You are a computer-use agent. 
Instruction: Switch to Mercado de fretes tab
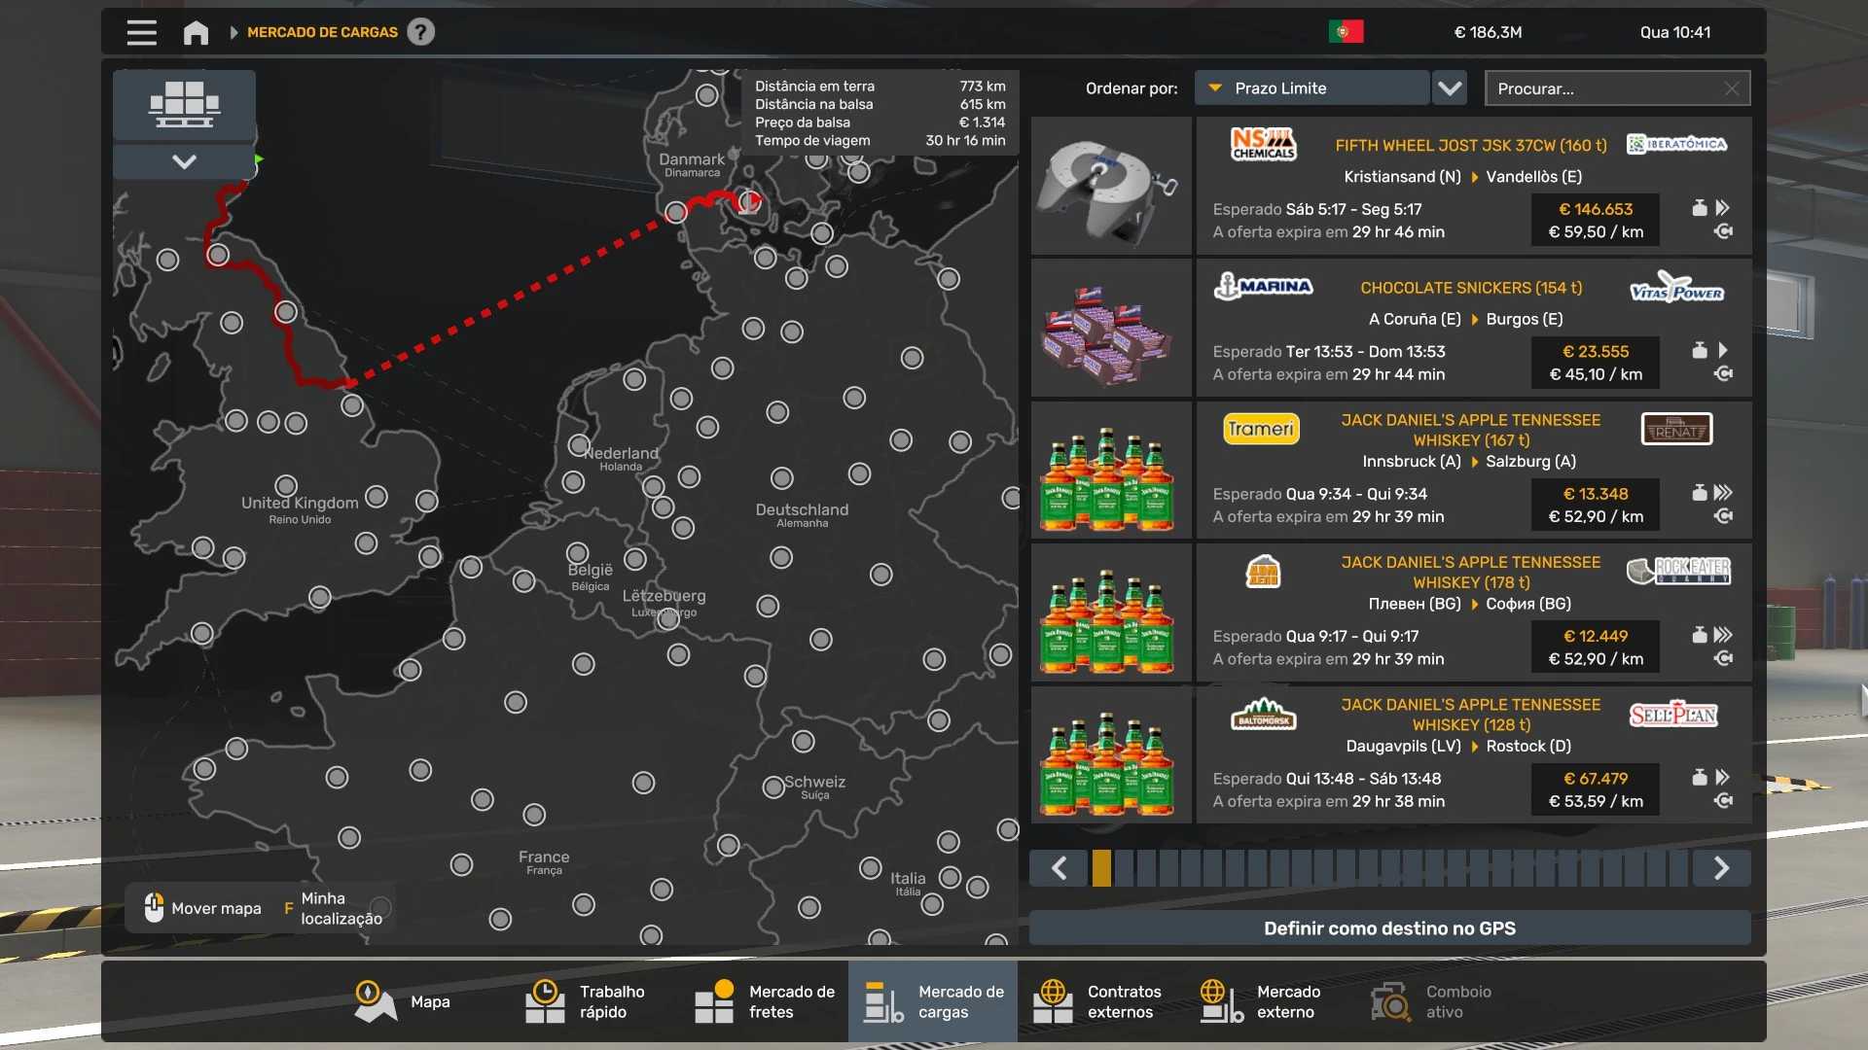tap(766, 1001)
